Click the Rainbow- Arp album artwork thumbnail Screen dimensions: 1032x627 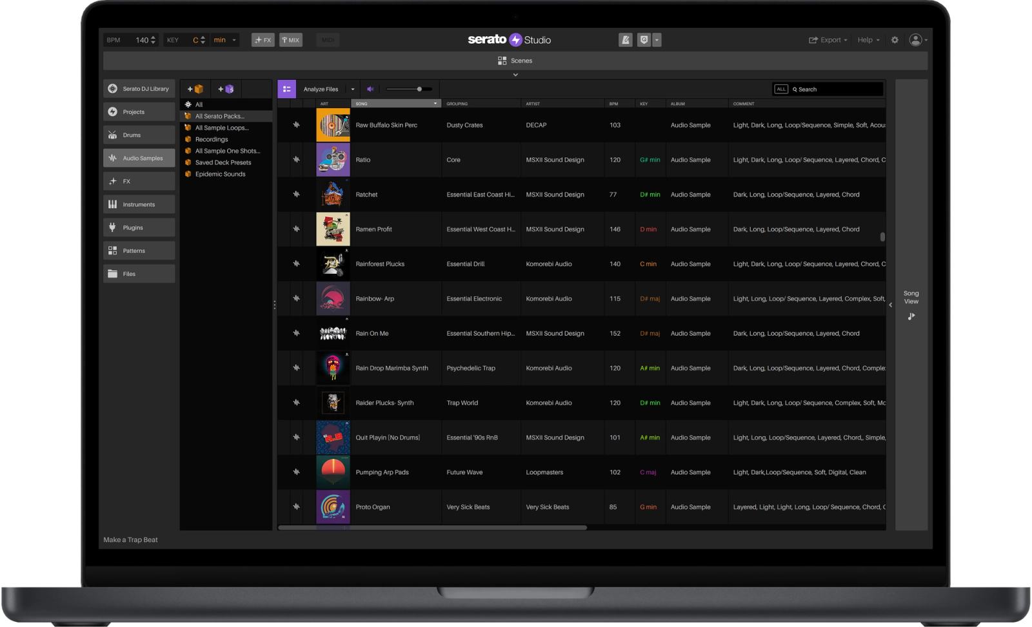tap(332, 298)
